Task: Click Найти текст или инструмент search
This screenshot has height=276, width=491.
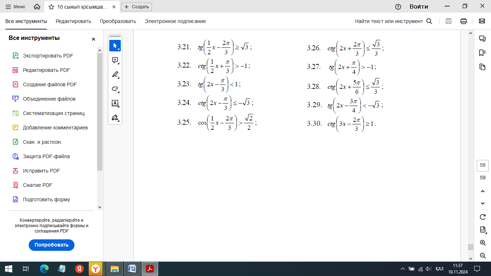Action: [x=394, y=21]
